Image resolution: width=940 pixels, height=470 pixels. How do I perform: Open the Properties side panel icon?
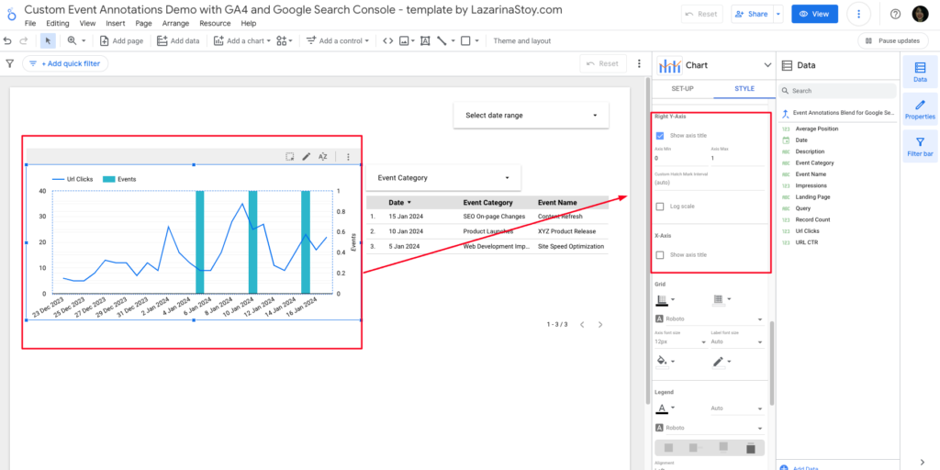[x=920, y=109]
